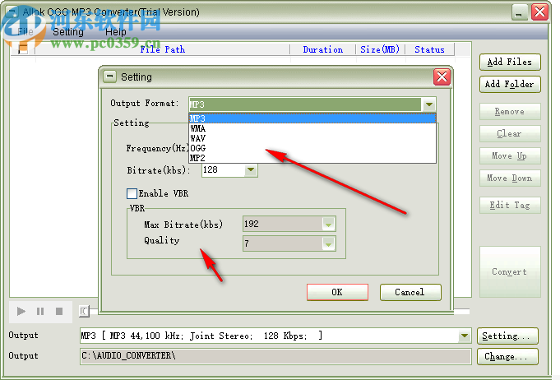Open the Bitrate(kbs) dropdown
This screenshot has height=380, width=560.
pyautogui.click(x=251, y=169)
